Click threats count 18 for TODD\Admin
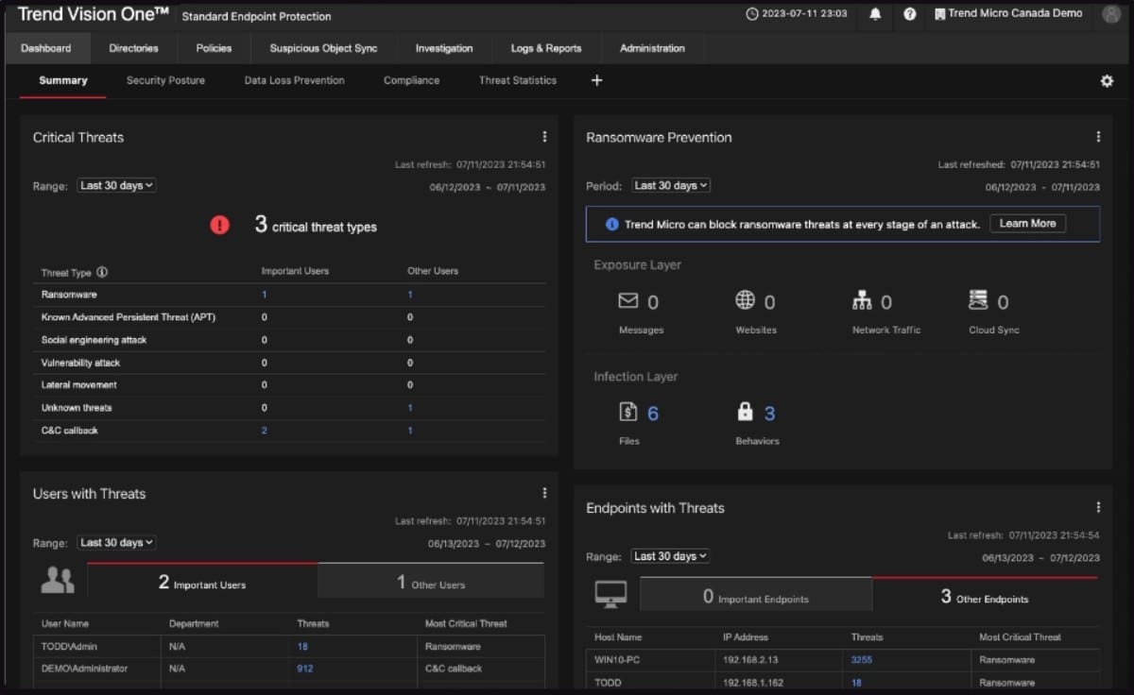Viewport: 1134px width, 695px height. coord(302,647)
